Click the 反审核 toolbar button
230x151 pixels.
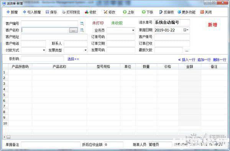coord(166,12)
